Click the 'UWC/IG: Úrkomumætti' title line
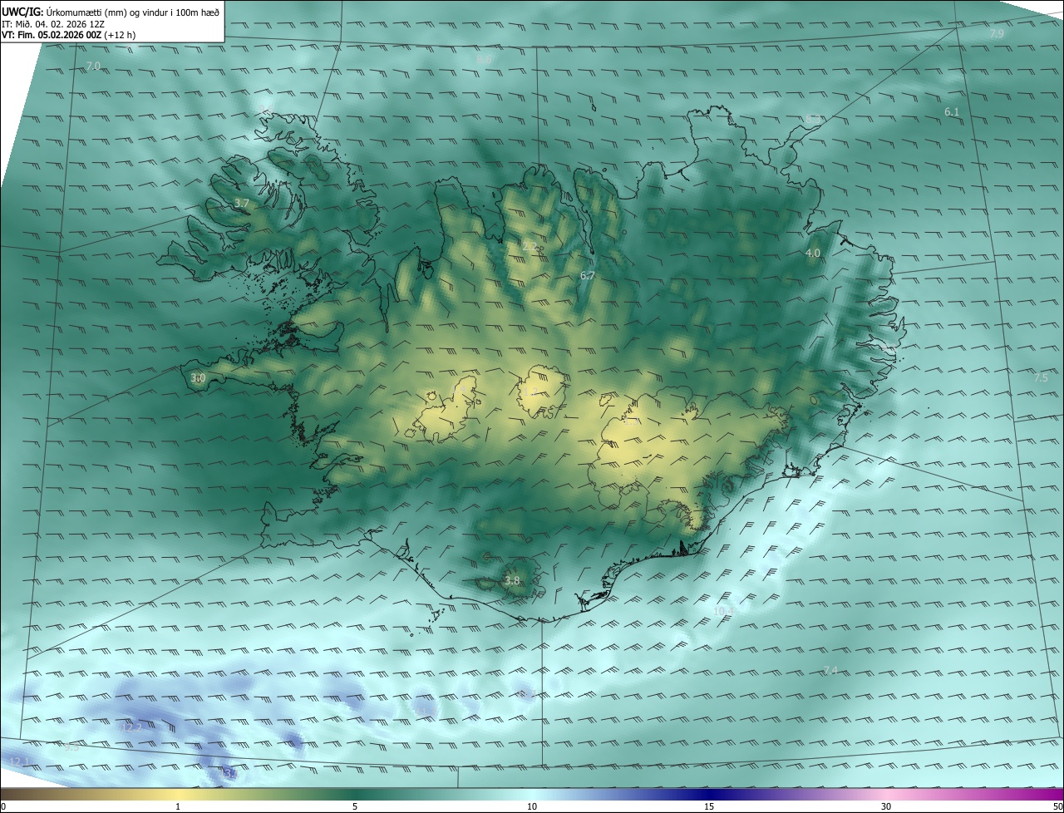The height and width of the screenshot is (813, 1064). pos(111,11)
